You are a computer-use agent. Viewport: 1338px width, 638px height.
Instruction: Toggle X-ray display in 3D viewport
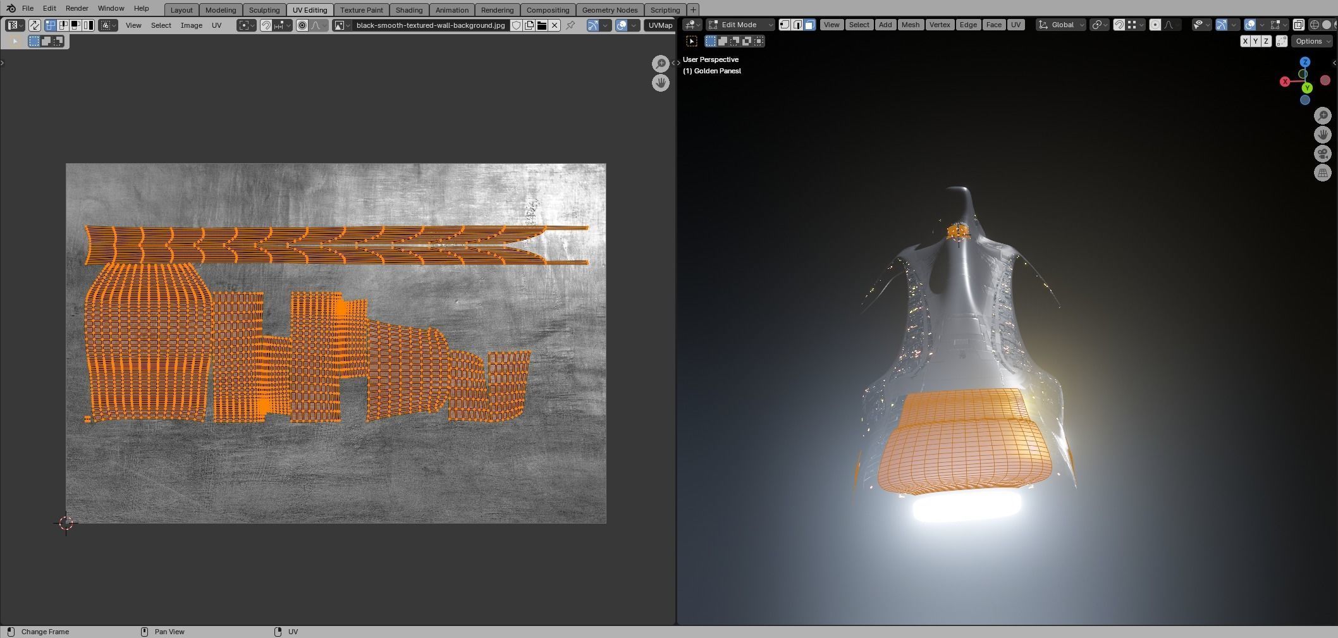1298,25
